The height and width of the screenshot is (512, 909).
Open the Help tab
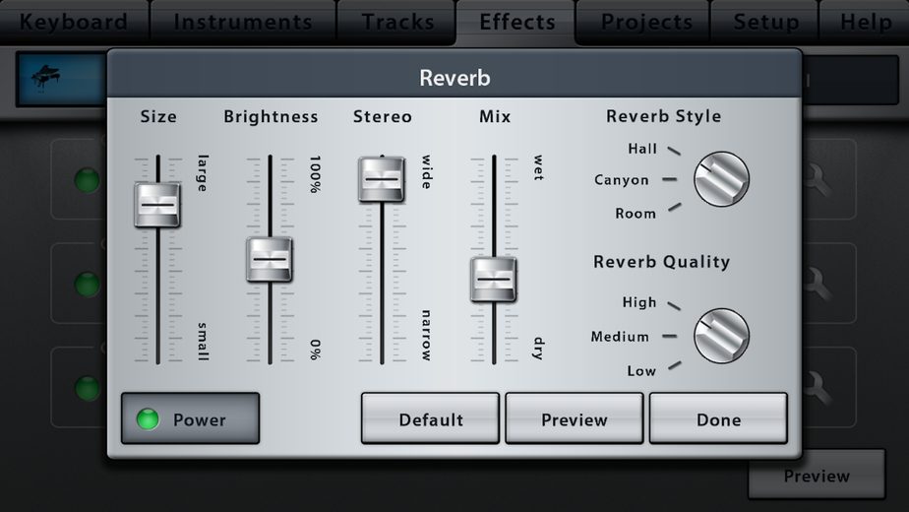tap(866, 22)
